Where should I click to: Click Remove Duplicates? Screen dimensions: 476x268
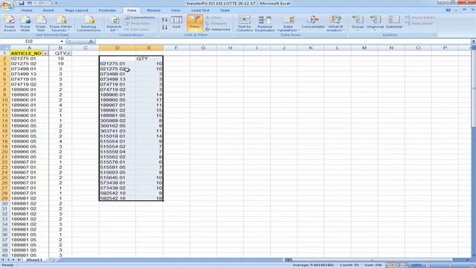[x=265, y=23]
